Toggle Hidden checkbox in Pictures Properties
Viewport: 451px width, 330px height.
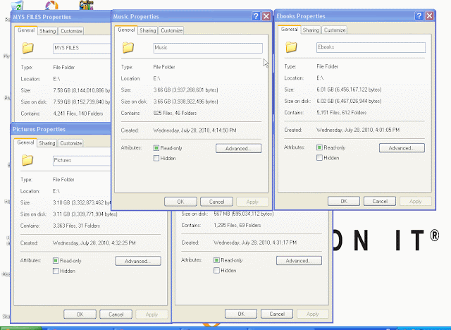(56, 271)
